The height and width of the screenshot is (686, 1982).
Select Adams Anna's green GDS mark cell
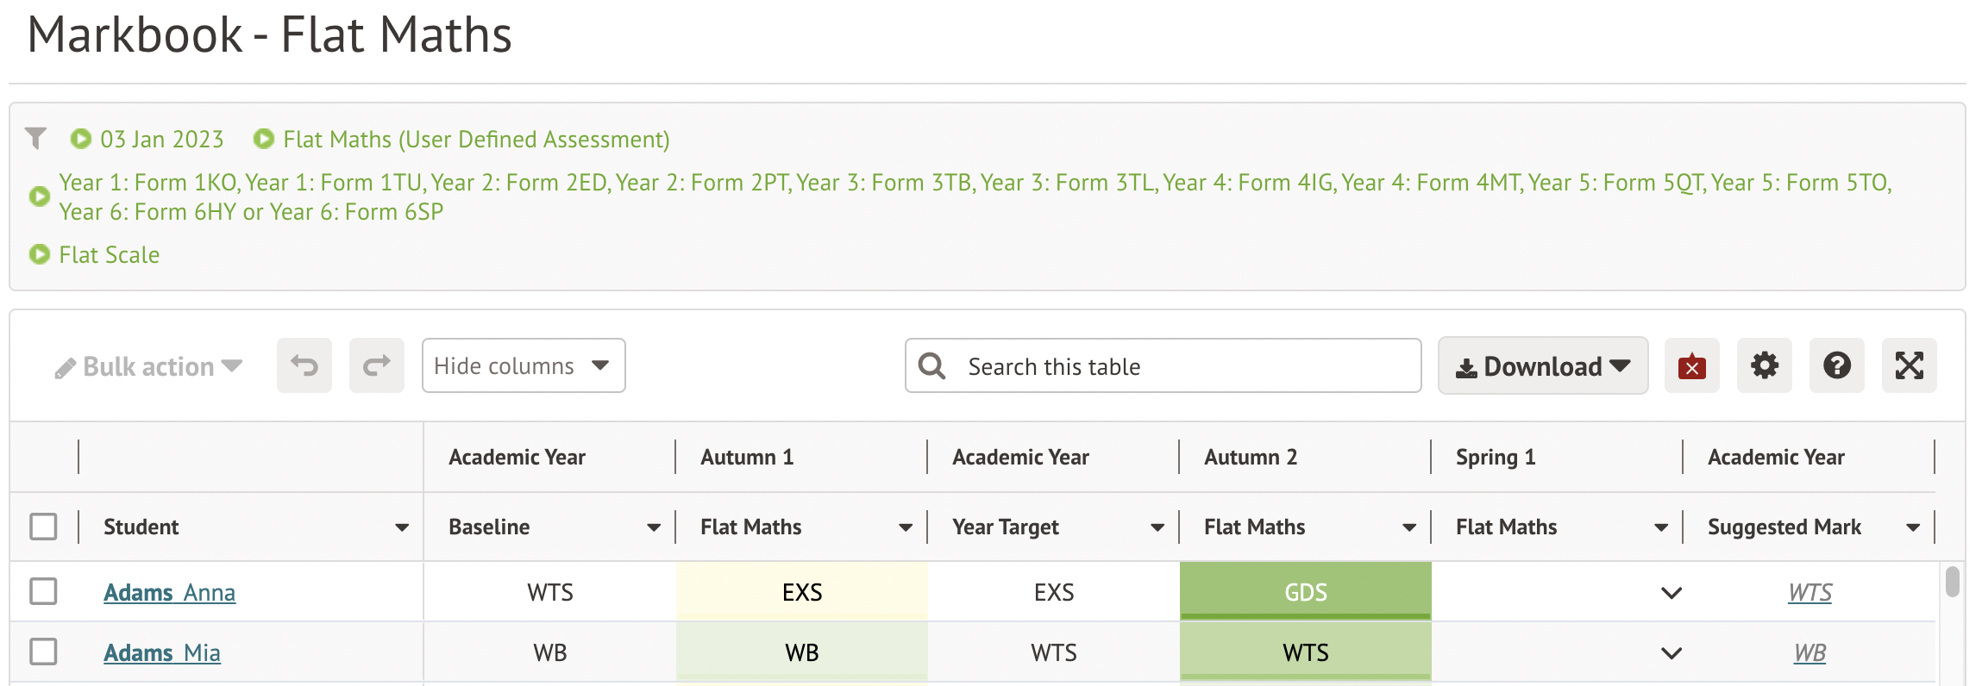pyautogui.click(x=1305, y=592)
